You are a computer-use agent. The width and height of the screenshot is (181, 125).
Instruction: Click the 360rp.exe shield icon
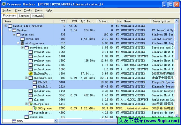click(x=35, y=109)
